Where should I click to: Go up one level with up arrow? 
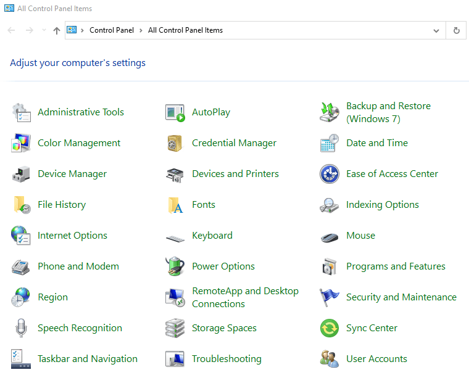pos(57,30)
